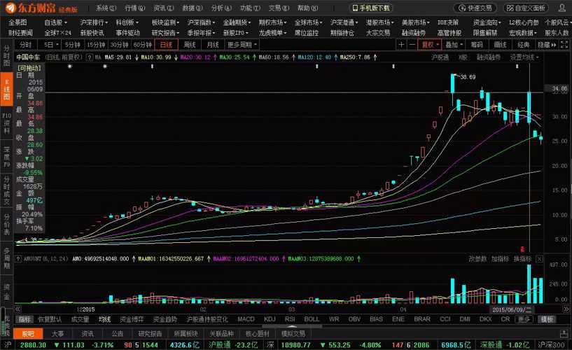Select the 日线 daily period

click(167, 45)
